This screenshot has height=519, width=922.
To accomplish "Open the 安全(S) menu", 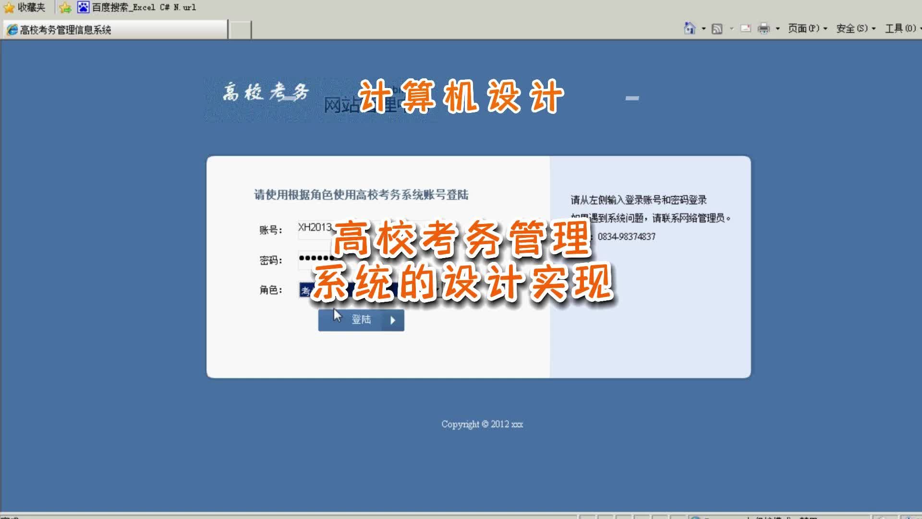I will click(856, 28).
